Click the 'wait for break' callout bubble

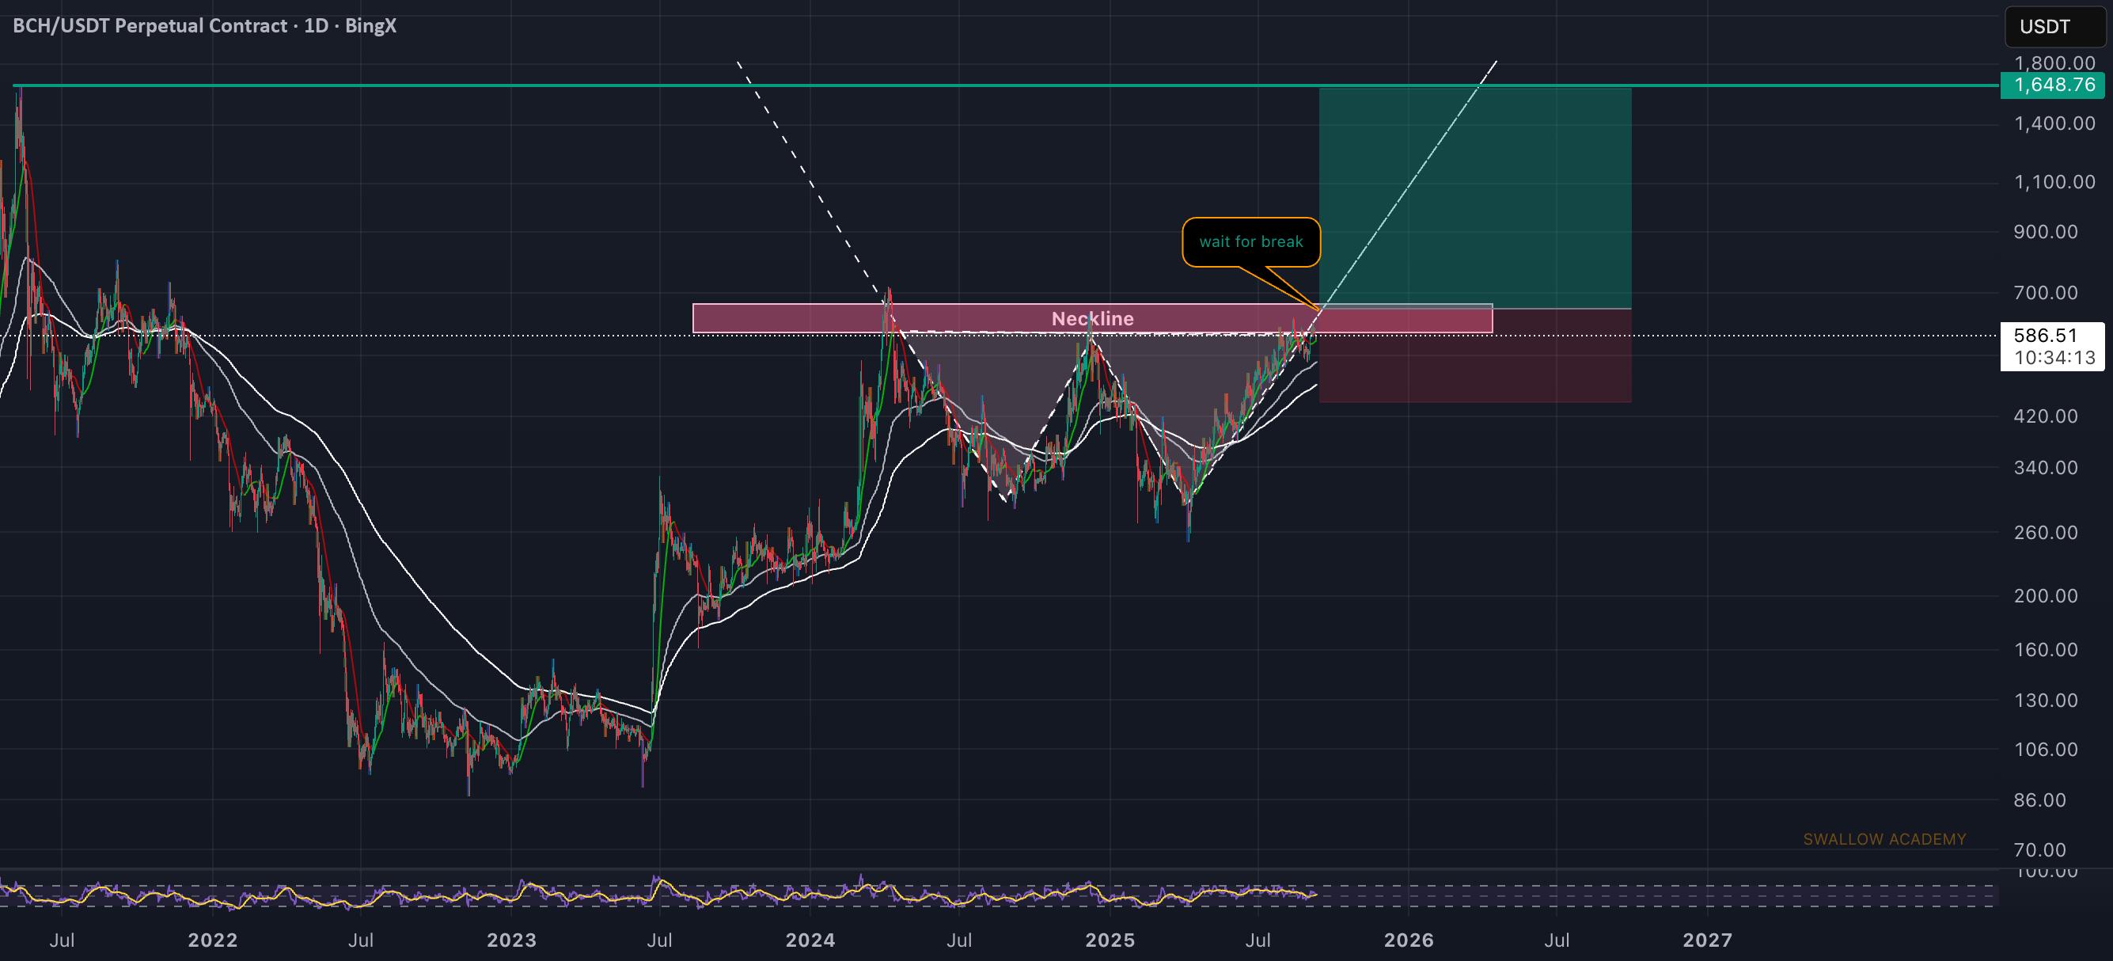tap(1251, 241)
